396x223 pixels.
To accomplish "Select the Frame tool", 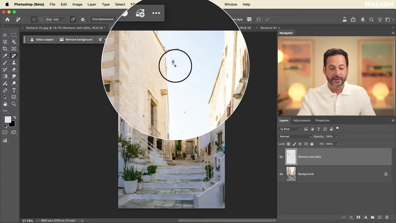I will click(14, 49).
